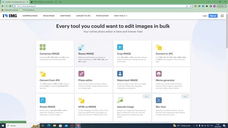Viewport: 228px width, 128px height.
Task: Click the Resize IMAGE card icon
Action: pyautogui.click(x=81, y=47)
